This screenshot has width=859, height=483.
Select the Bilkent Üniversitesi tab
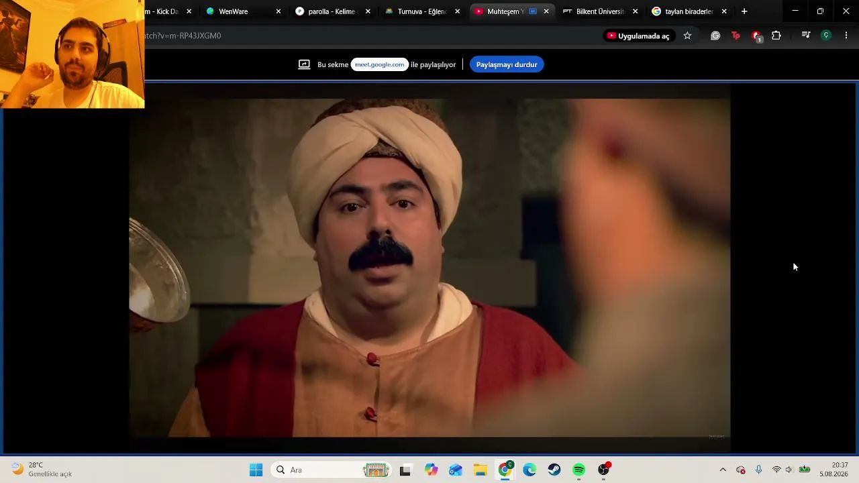pos(600,11)
